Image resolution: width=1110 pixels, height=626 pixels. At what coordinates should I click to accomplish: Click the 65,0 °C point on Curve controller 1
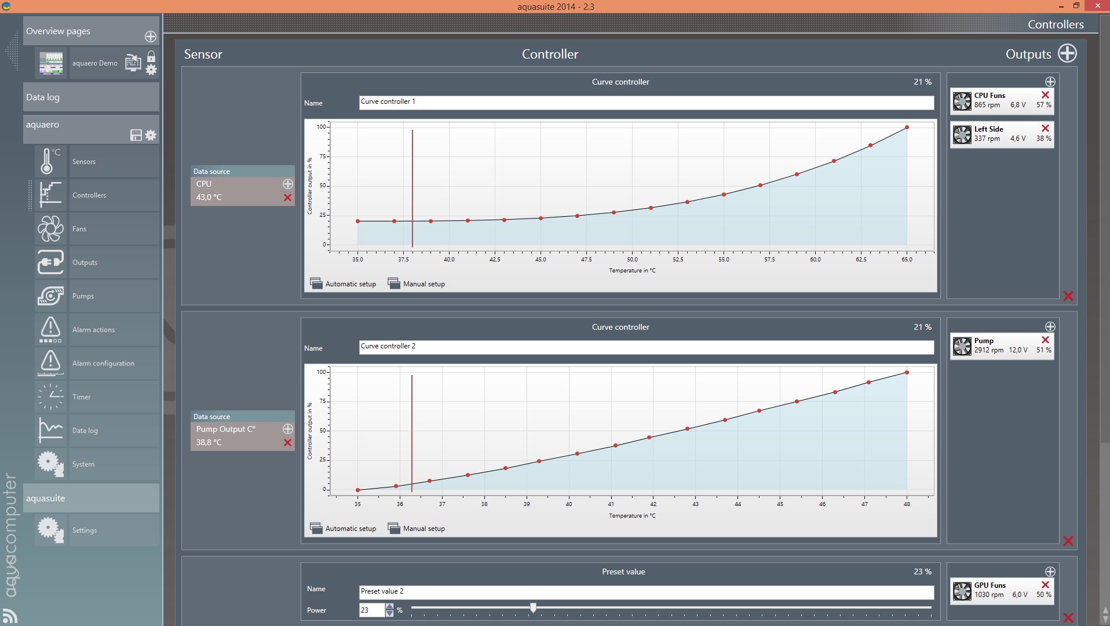(x=907, y=128)
